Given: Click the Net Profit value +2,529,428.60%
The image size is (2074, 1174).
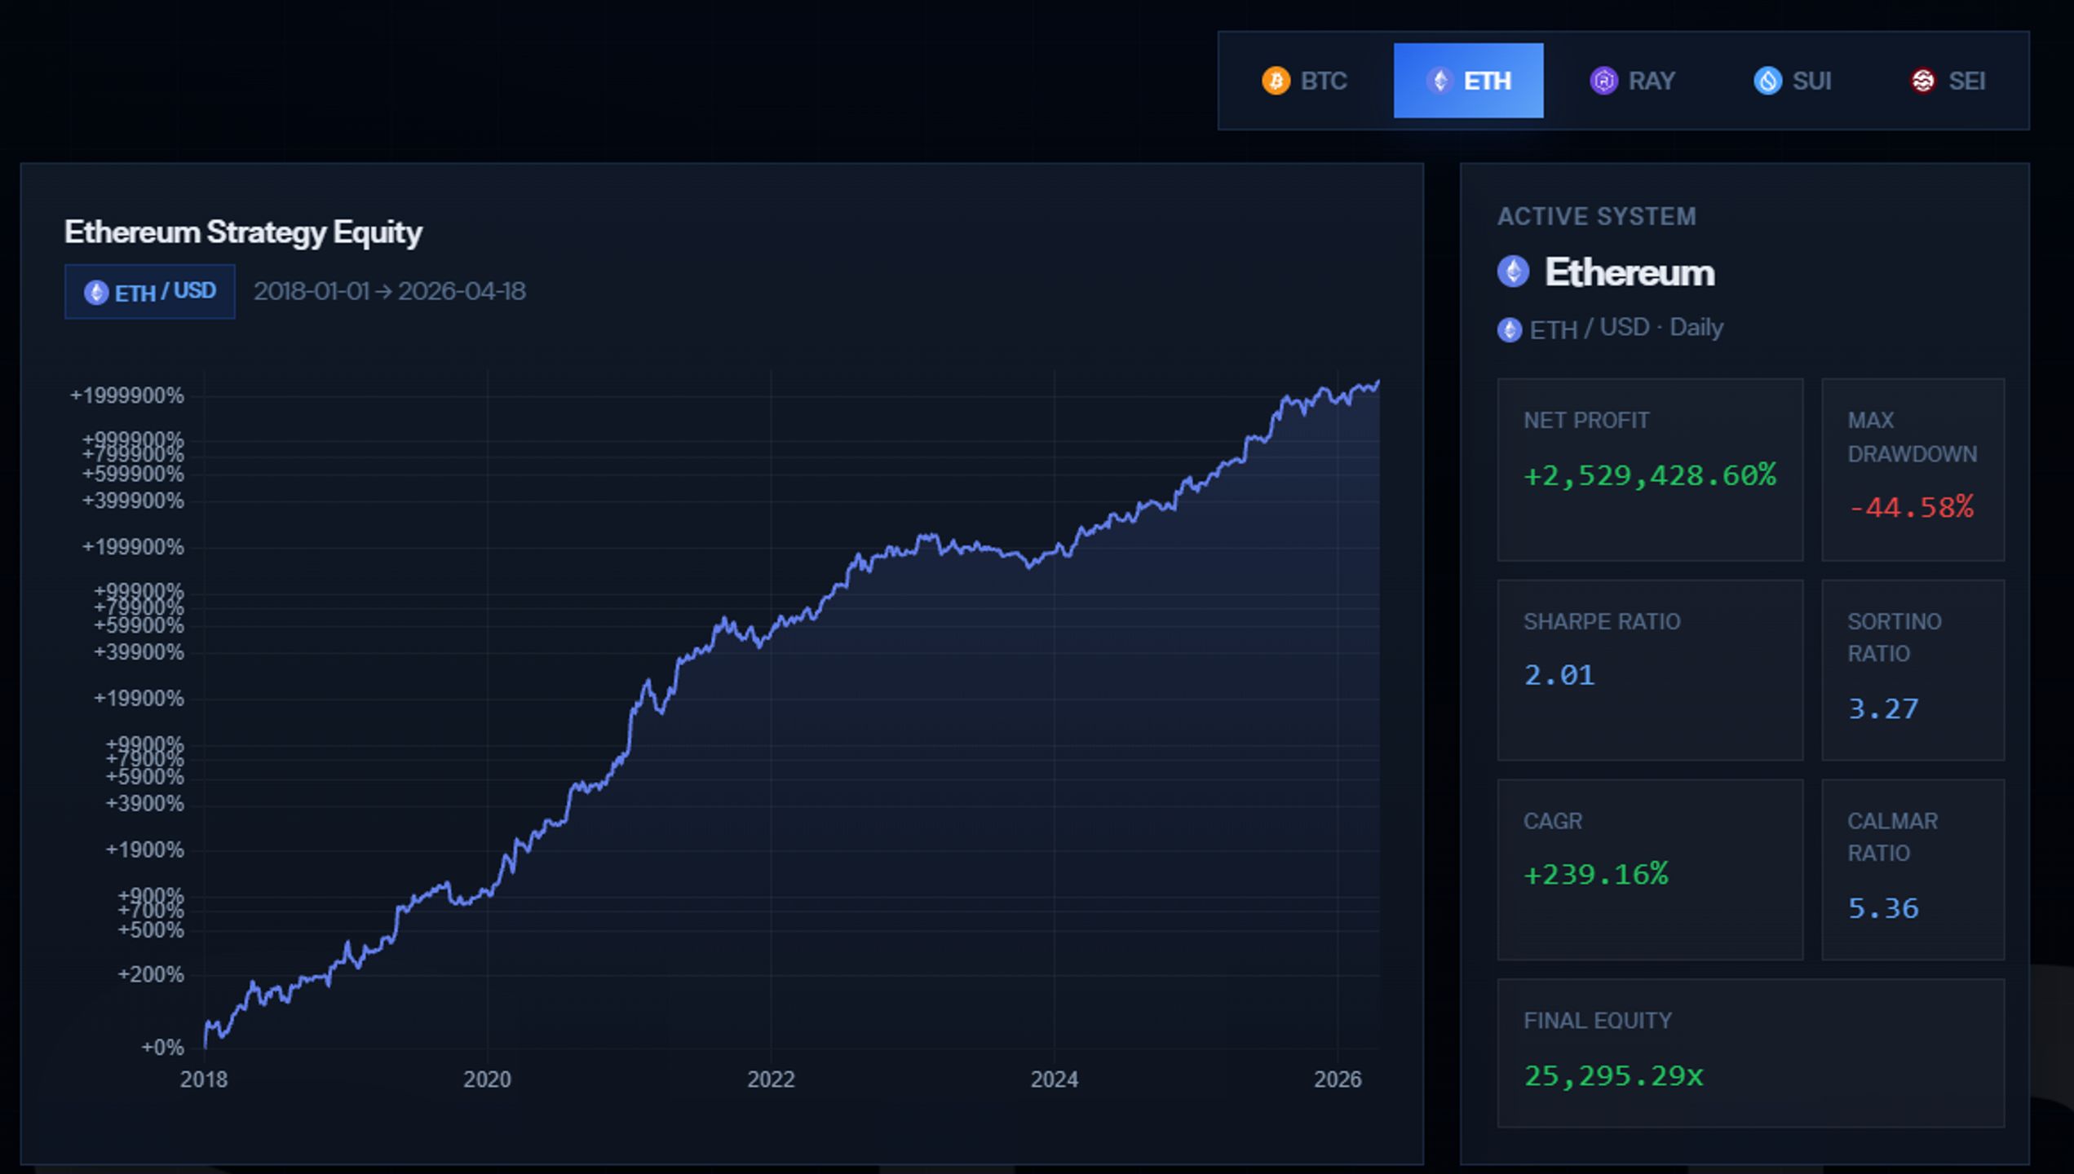Looking at the screenshot, I should tap(1649, 475).
